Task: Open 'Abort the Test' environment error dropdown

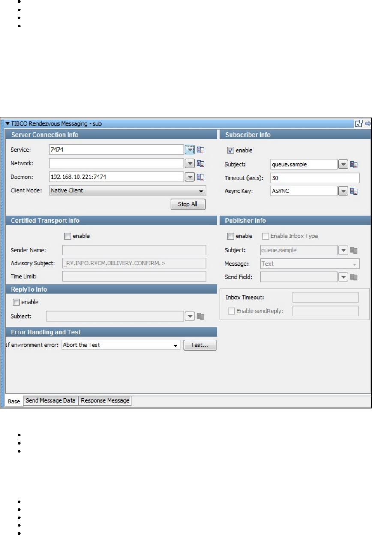Action: tap(121, 345)
